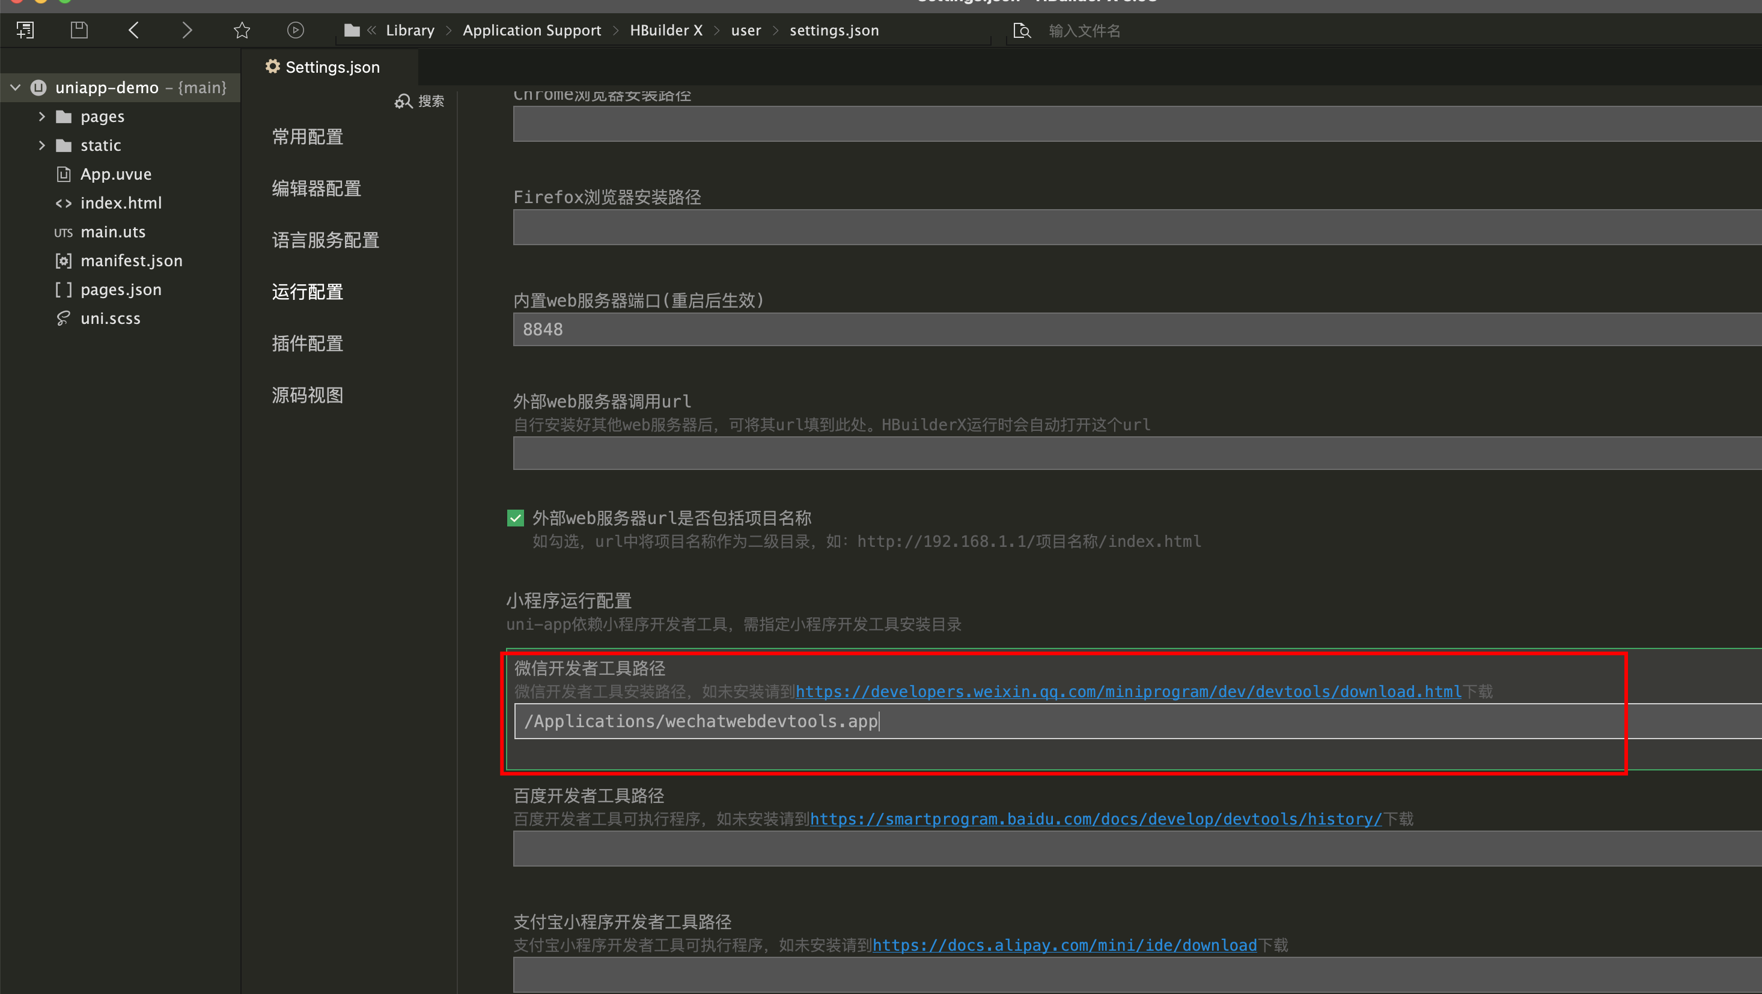The image size is (1762, 994).
Task: Click the back navigation arrow icon
Action: pos(133,29)
